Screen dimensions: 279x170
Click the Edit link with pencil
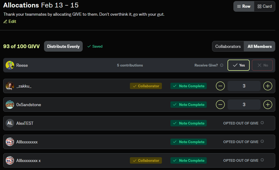(x=10, y=22)
